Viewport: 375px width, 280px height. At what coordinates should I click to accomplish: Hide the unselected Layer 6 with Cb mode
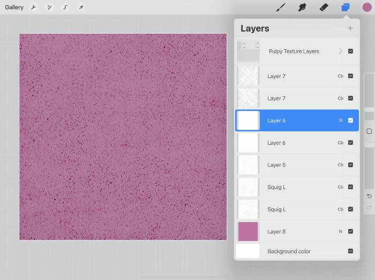point(350,143)
